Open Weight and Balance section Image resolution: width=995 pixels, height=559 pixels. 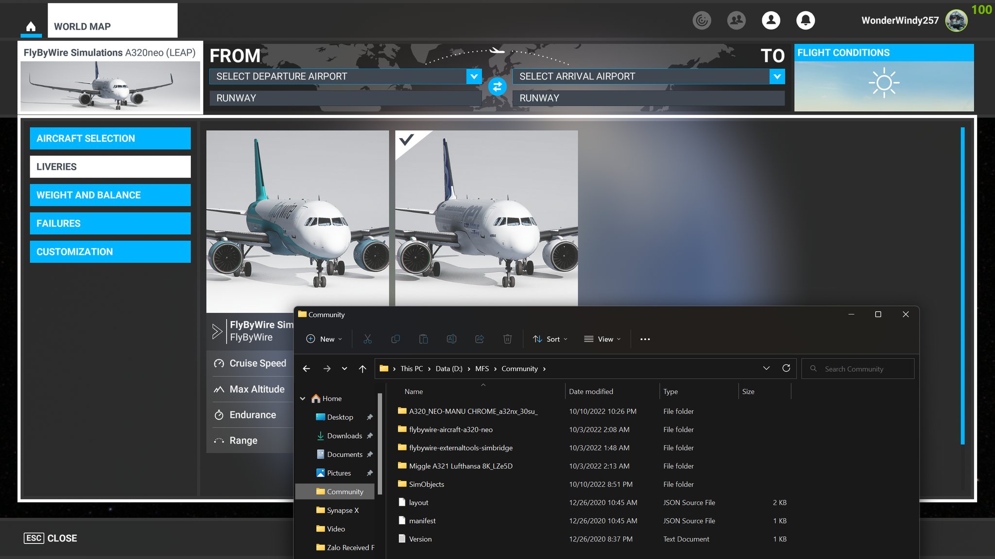(110, 195)
